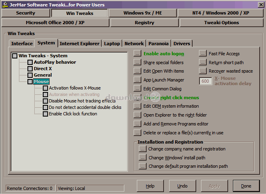Switch to the Registry tab
This screenshot has width=266, height=194.
[x=145, y=23]
